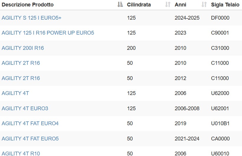
Task: Open the plain AGILITY 4T link
Action: 15,93
